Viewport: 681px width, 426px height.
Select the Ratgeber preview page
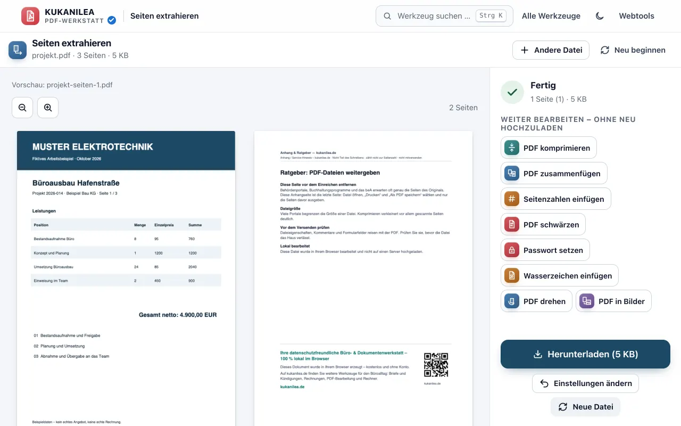(x=363, y=278)
